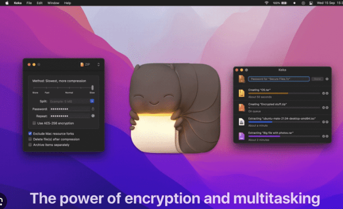Click the compression method slider handle

[x=92, y=88]
